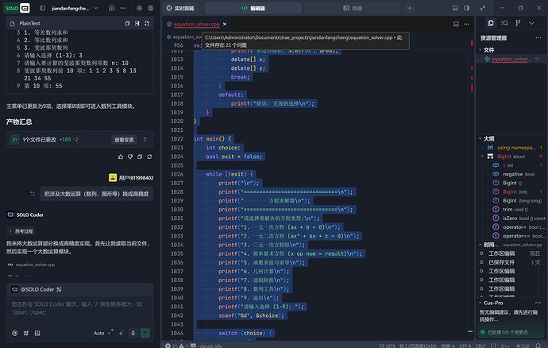Click the @ mention icon in chat input
The height and width of the screenshot is (348, 548).
(x=14, y=334)
